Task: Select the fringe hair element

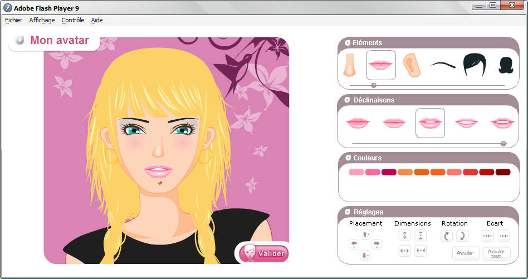Action: (475, 65)
